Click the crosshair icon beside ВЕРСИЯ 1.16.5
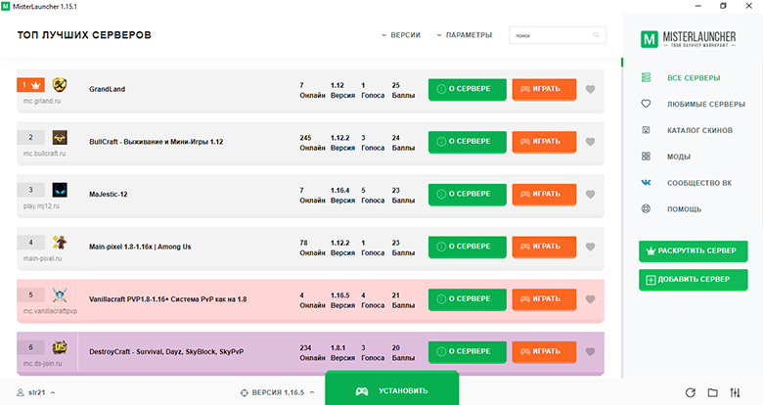 [245, 392]
